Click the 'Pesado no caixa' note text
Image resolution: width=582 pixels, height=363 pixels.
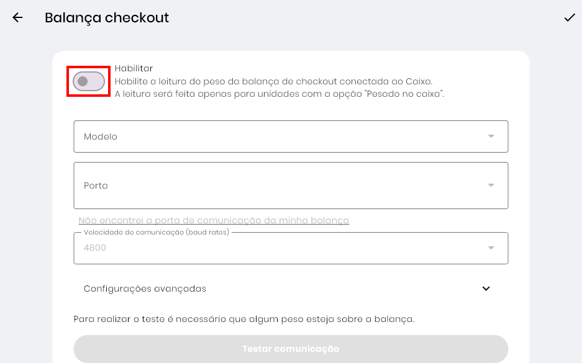point(280,94)
